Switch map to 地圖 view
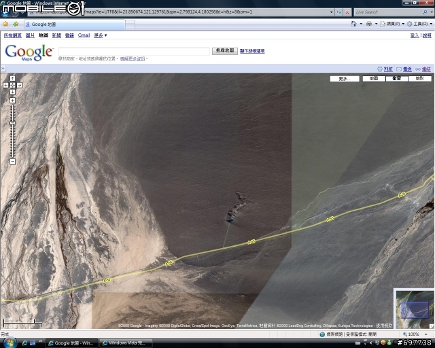The image size is (435, 348). [x=374, y=79]
